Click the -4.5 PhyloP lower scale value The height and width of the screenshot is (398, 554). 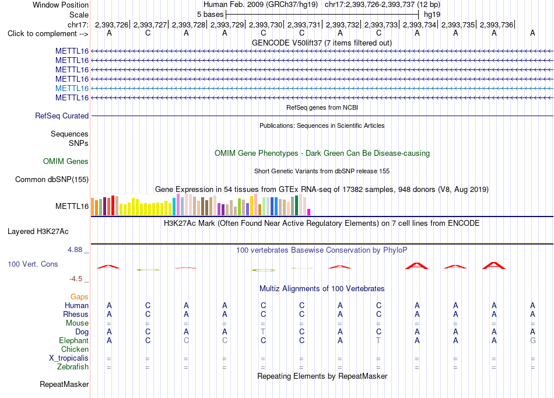(76, 279)
